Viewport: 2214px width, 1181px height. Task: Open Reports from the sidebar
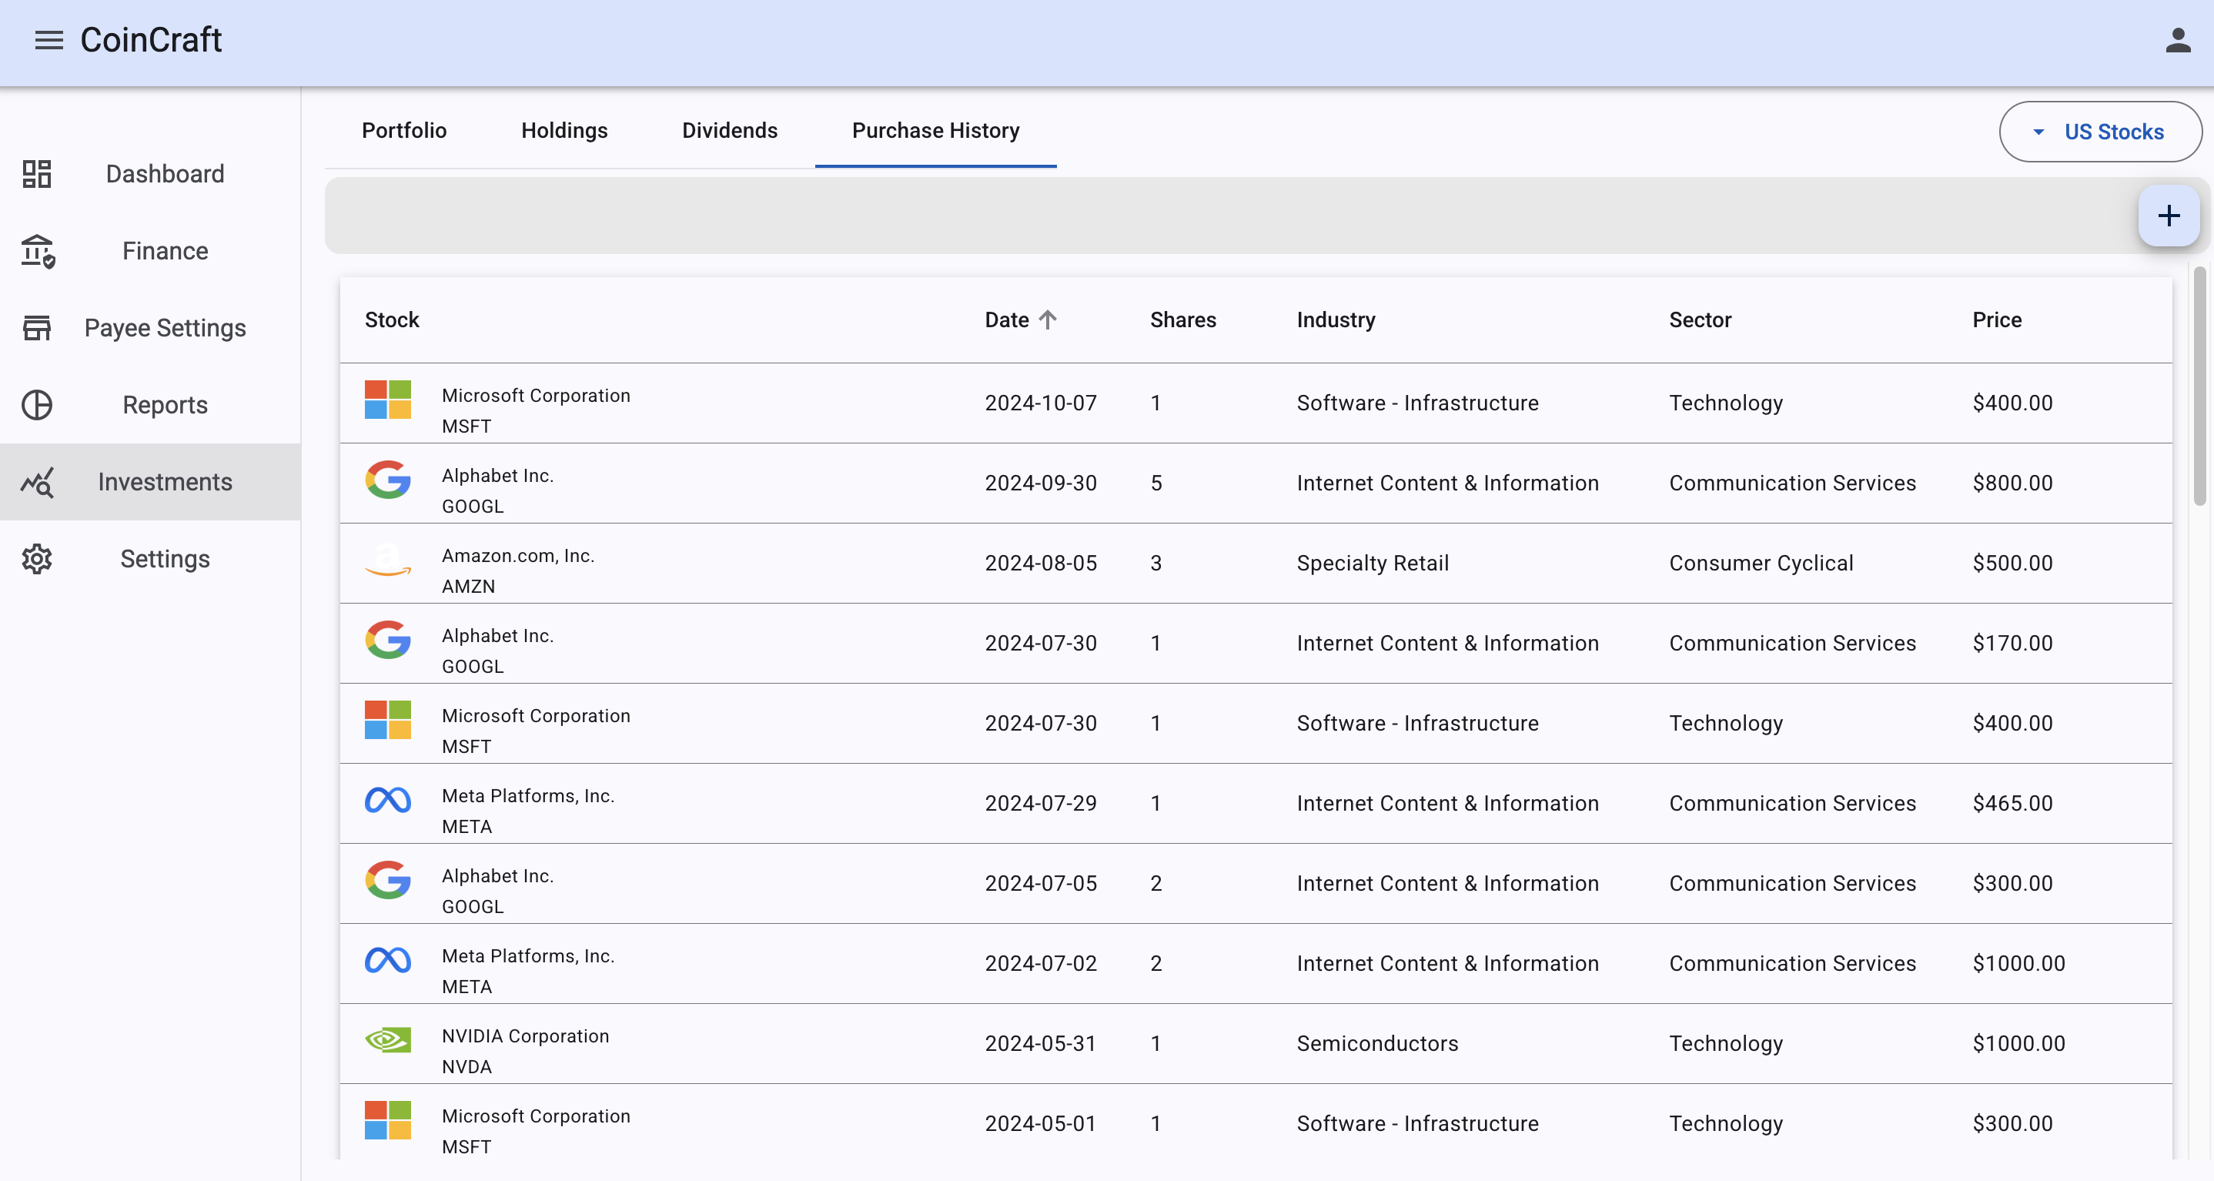coord(150,405)
